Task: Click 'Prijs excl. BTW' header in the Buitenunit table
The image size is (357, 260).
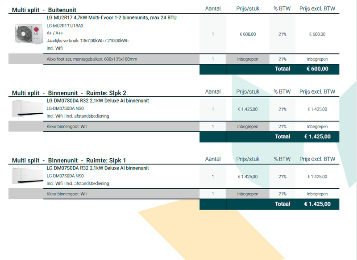Action: click(317, 8)
